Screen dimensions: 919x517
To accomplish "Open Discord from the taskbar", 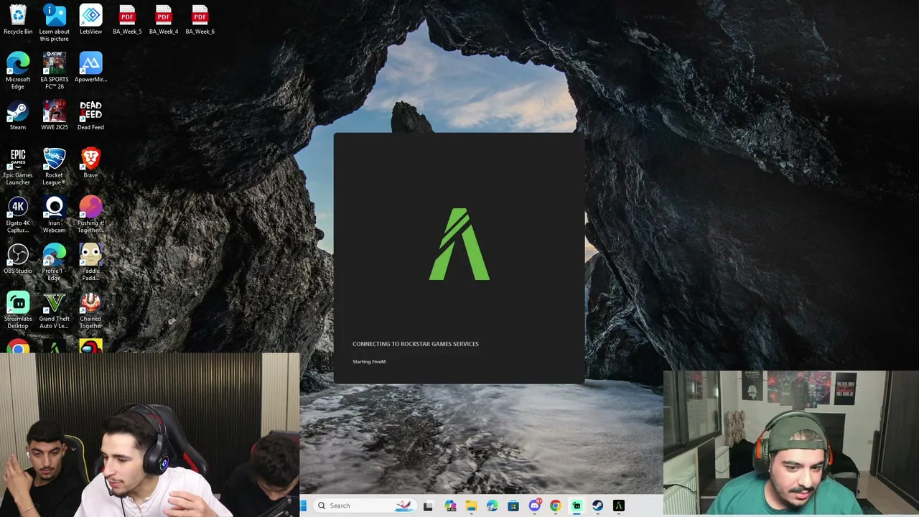I will click(x=534, y=506).
